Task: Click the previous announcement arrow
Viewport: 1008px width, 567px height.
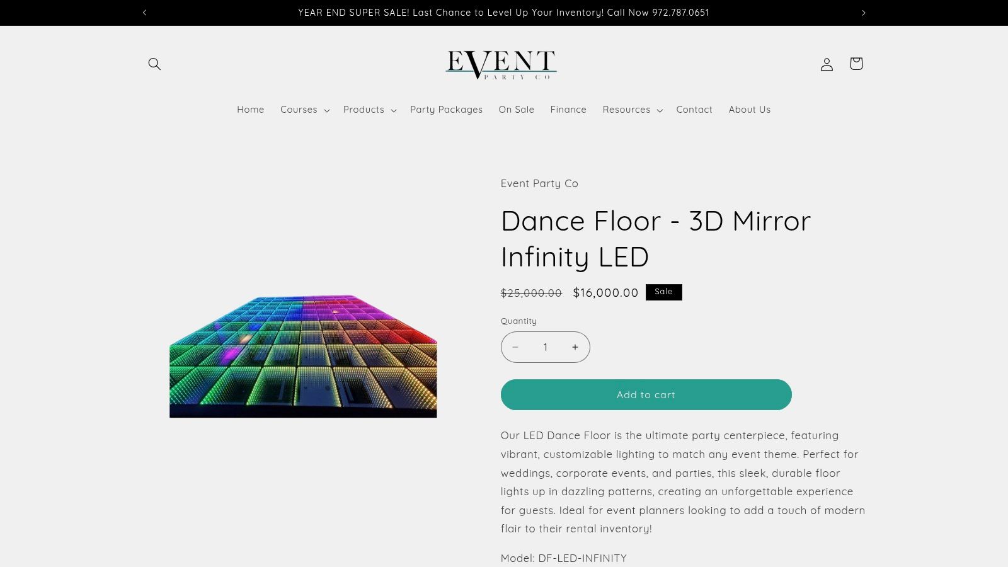Action: point(144,12)
